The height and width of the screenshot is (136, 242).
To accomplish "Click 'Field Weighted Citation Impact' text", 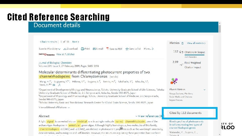I will tap(193, 65).
